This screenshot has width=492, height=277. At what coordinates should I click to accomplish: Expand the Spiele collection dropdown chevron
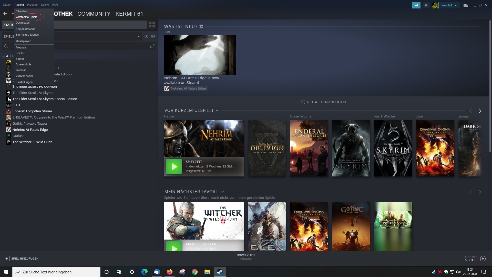[139, 36]
